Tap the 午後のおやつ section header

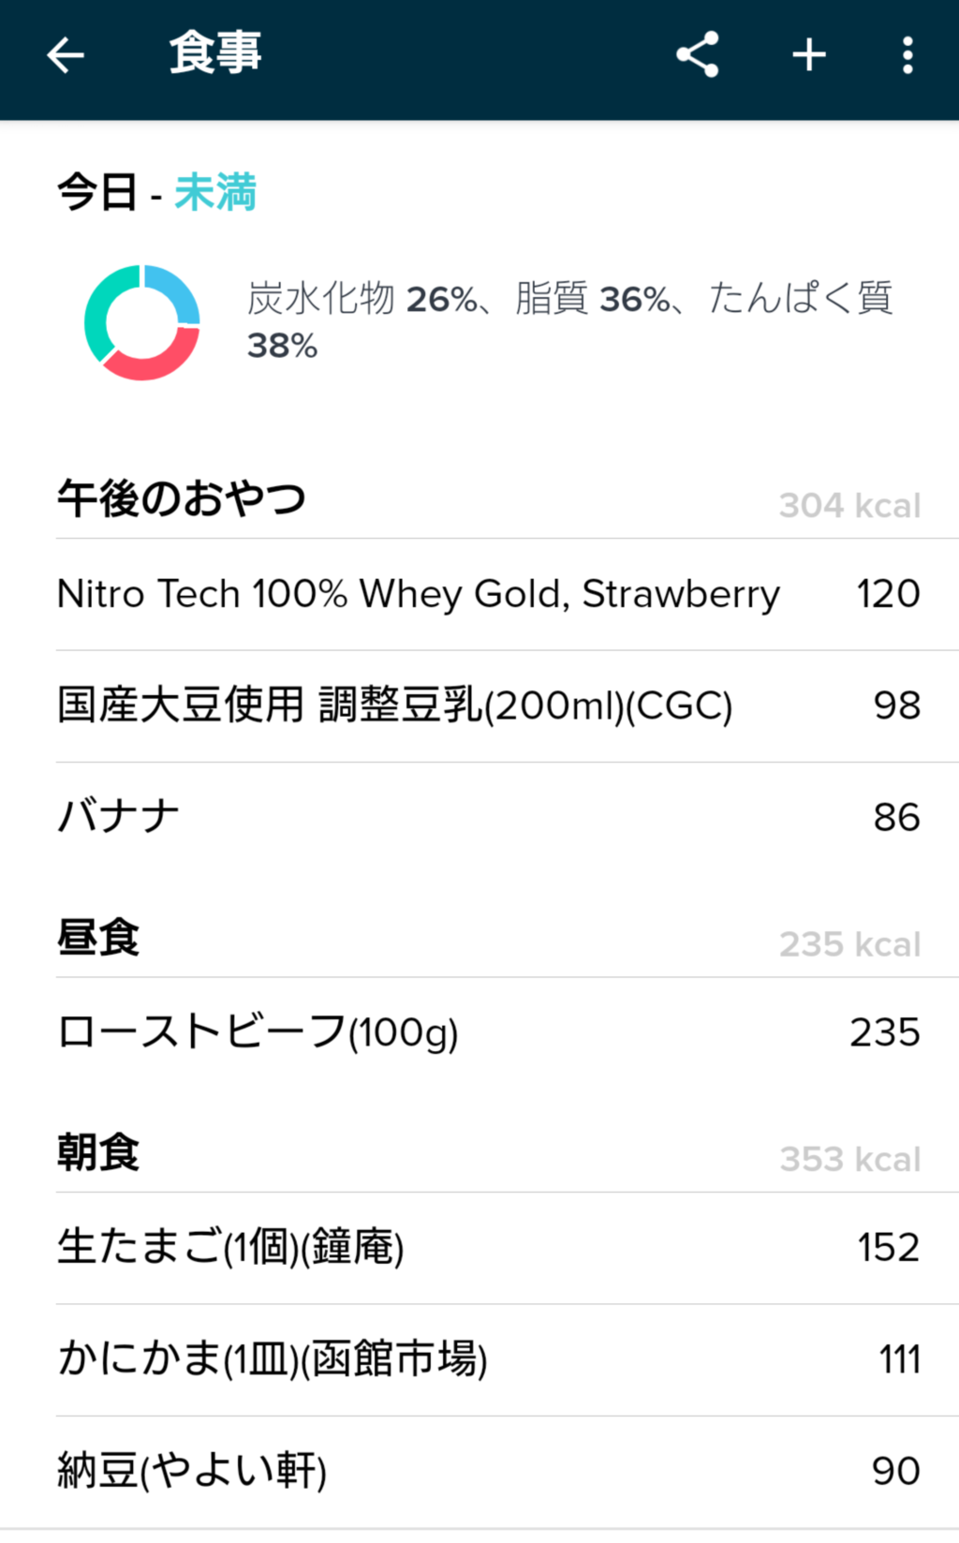[182, 498]
